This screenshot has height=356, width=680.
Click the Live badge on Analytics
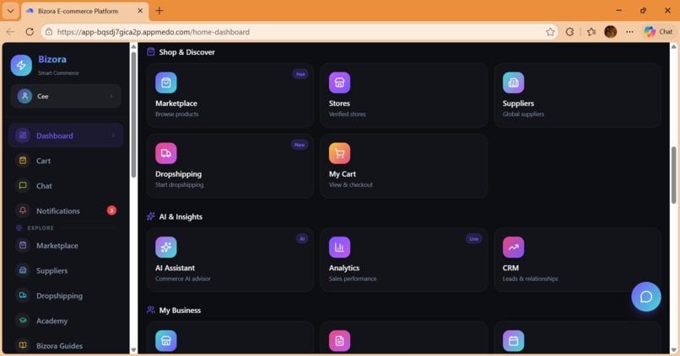click(x=473, y=238)
